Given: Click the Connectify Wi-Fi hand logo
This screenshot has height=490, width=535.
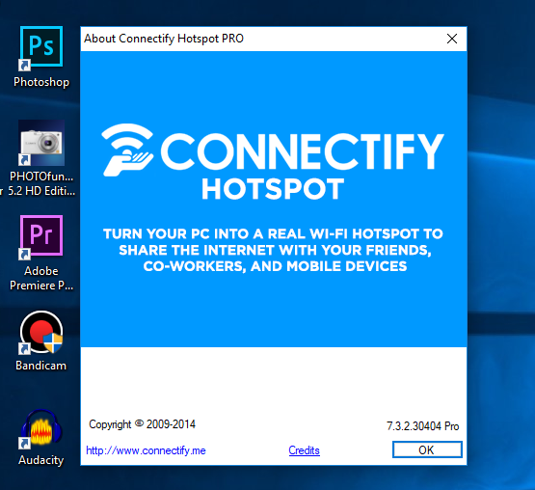Looking at the screenshot, I should click(x=127, y=150).
